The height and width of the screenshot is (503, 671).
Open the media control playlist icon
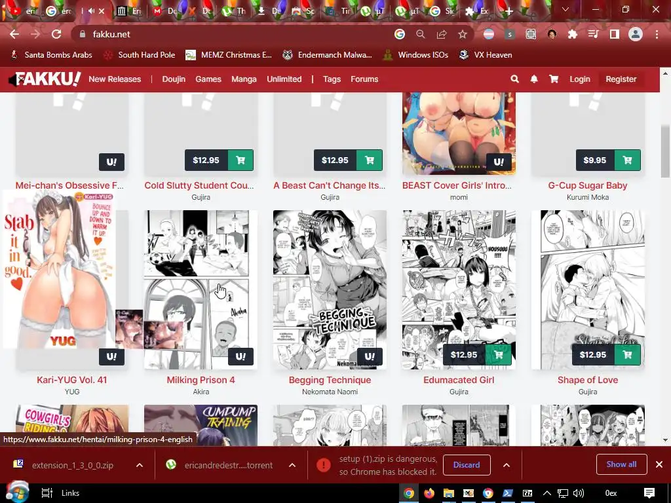click(x=594, y=34)
